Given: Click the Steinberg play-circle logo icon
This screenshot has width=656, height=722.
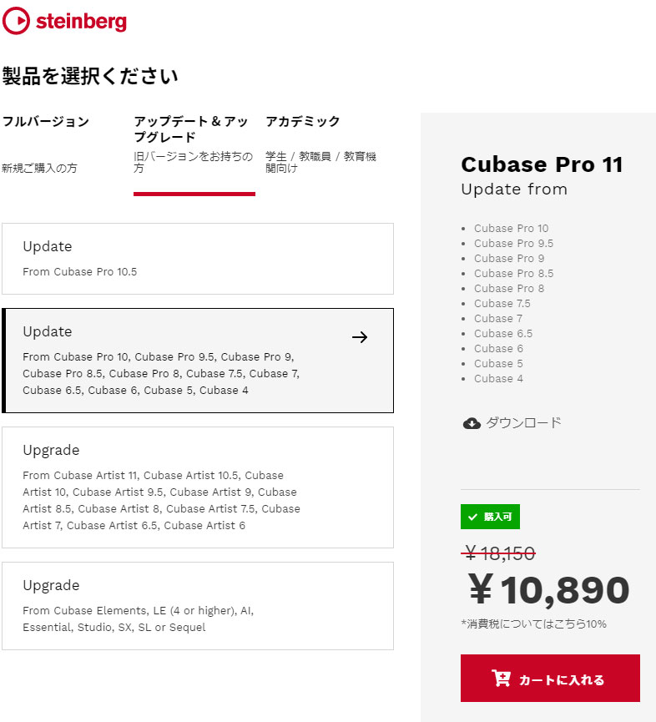Looking at the screenshot, I should 16,21.
